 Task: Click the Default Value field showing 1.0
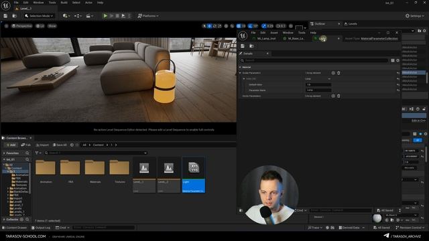point(318,84)
